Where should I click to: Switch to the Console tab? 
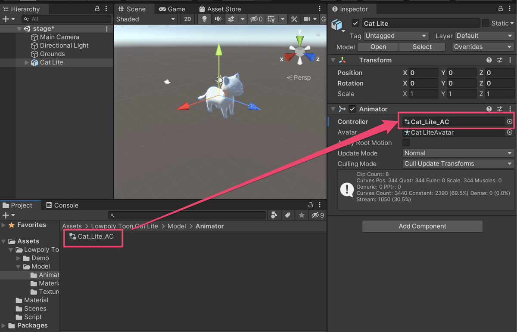(x=62, y=205)
